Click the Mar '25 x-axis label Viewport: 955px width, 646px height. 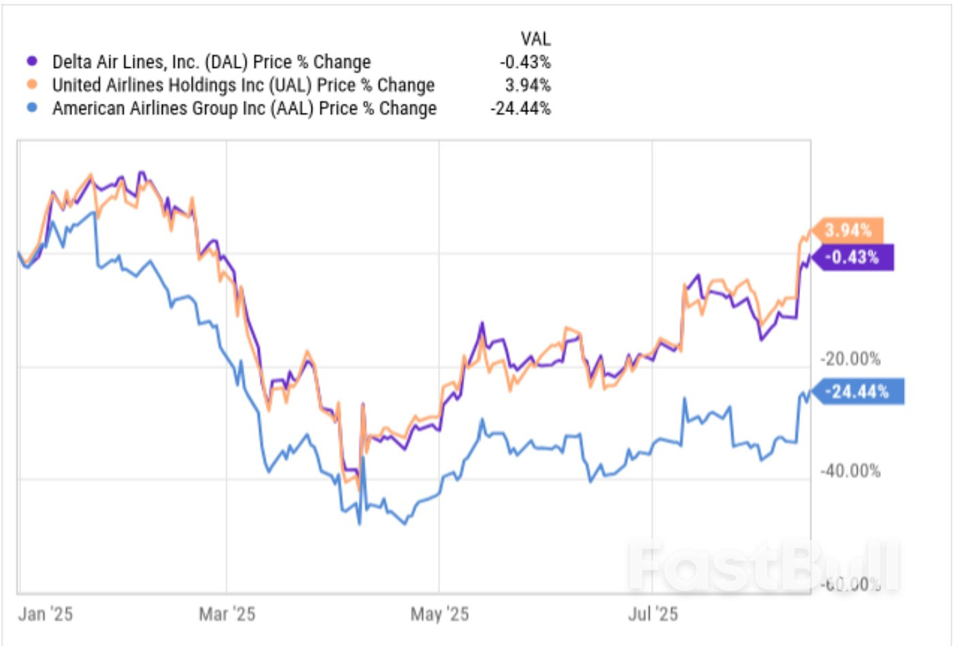tap(227, 614)
